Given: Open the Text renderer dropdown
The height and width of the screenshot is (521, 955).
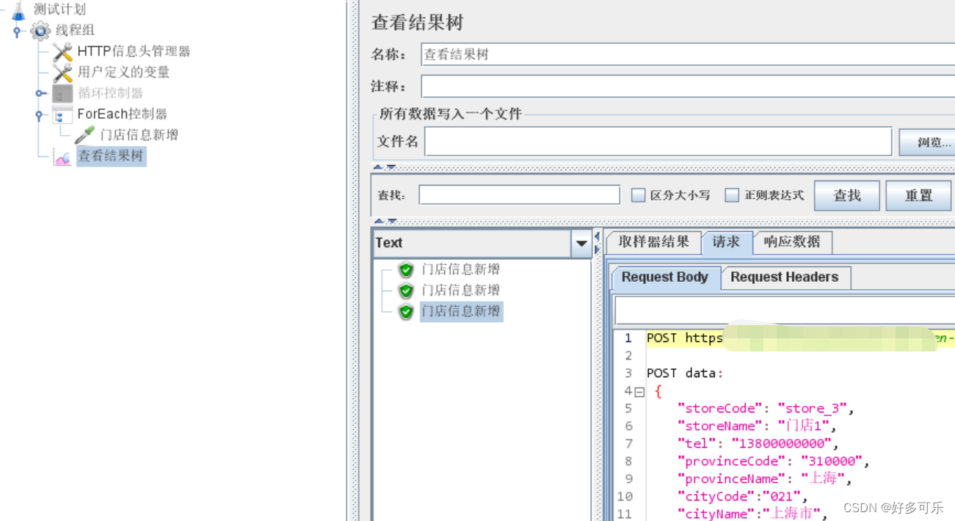Looking at the screenshot, I should pos(581,243).
